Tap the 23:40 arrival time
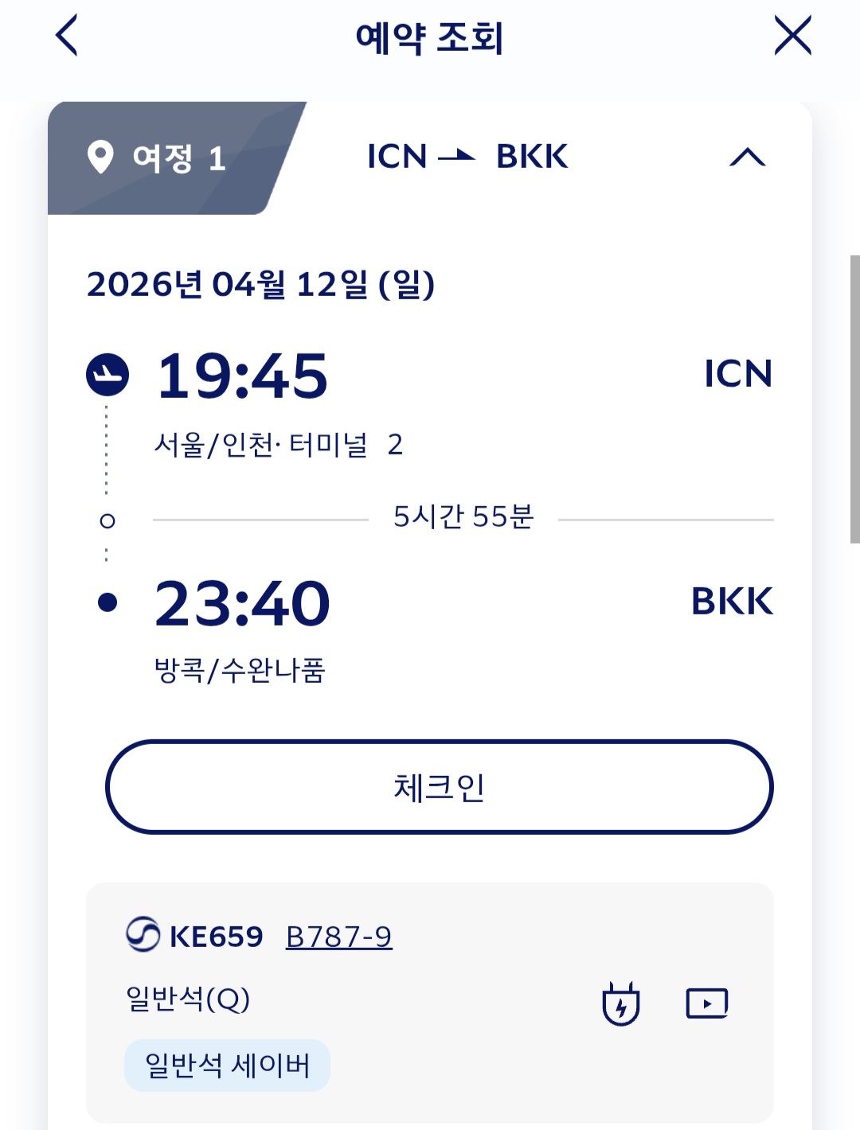This screenshot has height=1130, width=860. click(x=242, y=603)
